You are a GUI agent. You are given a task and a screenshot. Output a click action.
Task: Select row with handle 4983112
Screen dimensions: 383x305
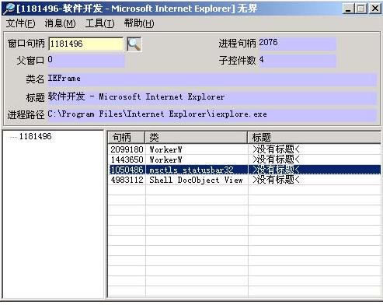click(x=245, y=180)
